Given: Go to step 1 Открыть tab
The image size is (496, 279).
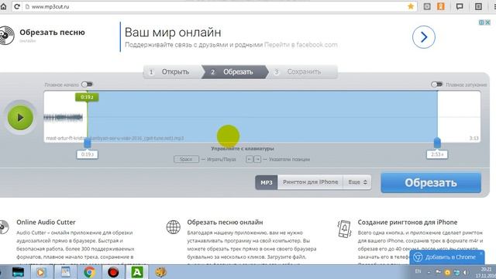Looking at the screenshot, I should click(x=172, y=72).
